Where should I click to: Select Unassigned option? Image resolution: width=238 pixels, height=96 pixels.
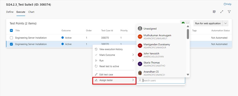[x=162, y=28]
